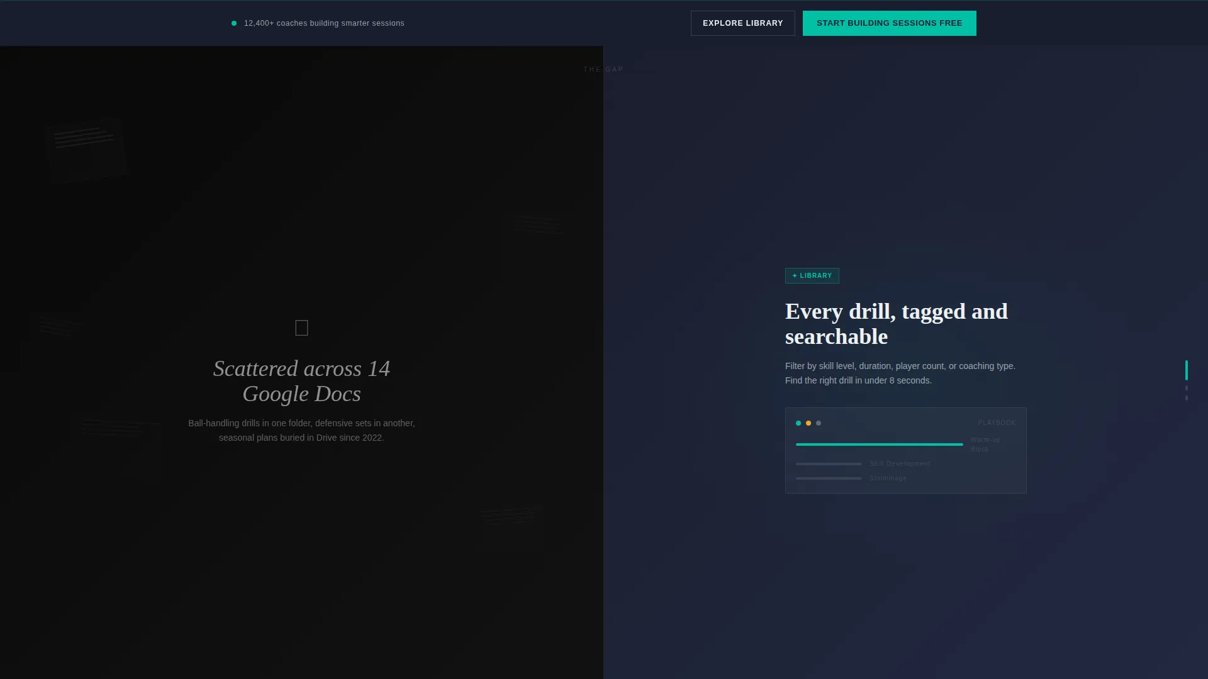Click the Explore Library button
Viewport: 1208px width, 679px height.
pyautogui.click(x=742, y=23)
